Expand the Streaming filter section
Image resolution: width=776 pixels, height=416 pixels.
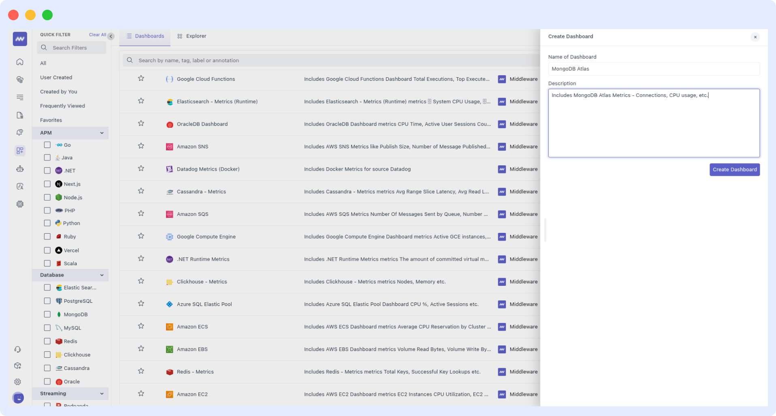pyautogui.click(x=102, y=393)
